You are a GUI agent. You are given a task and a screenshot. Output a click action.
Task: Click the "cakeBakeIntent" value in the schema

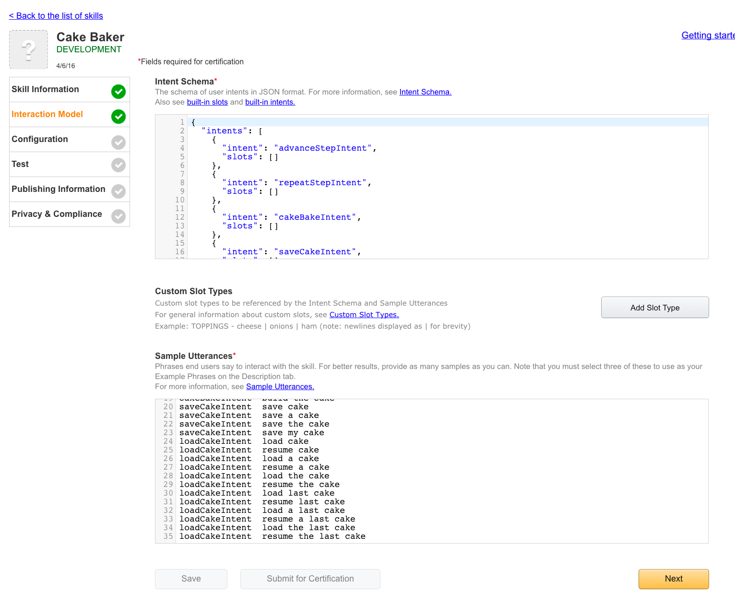[315, 217]
